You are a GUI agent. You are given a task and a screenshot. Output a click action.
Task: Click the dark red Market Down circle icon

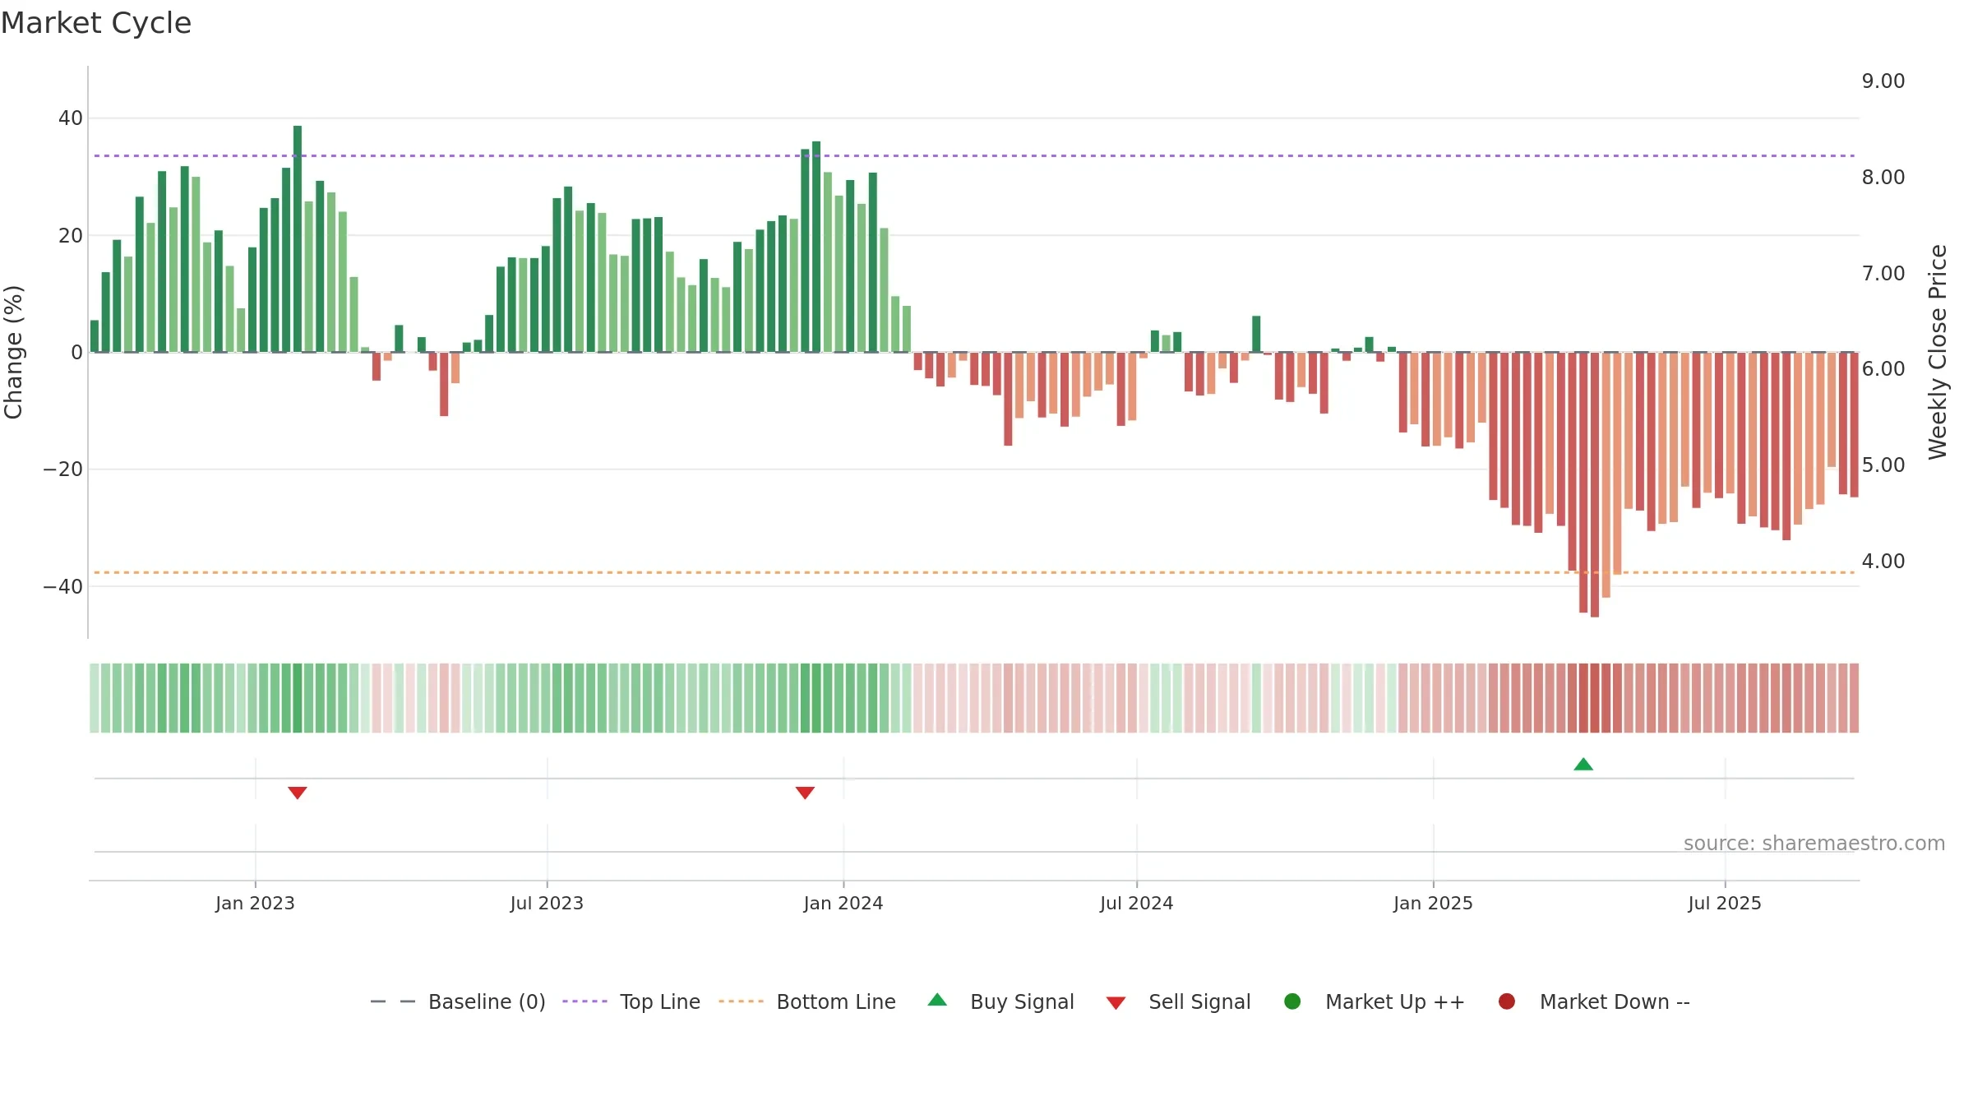[1507, 1001]
